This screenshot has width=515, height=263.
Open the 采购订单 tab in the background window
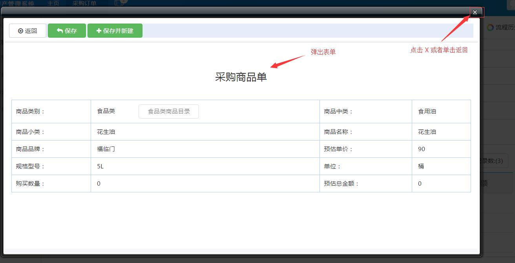[x=84, y=4]
